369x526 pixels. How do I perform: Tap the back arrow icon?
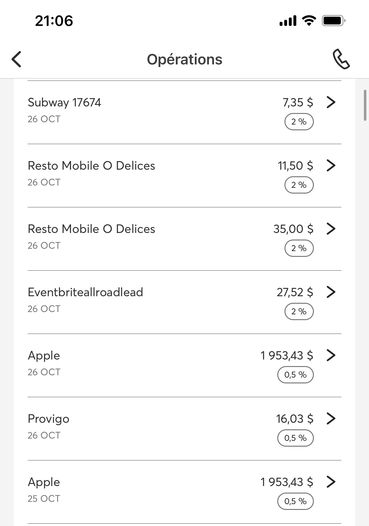point(17,59)
